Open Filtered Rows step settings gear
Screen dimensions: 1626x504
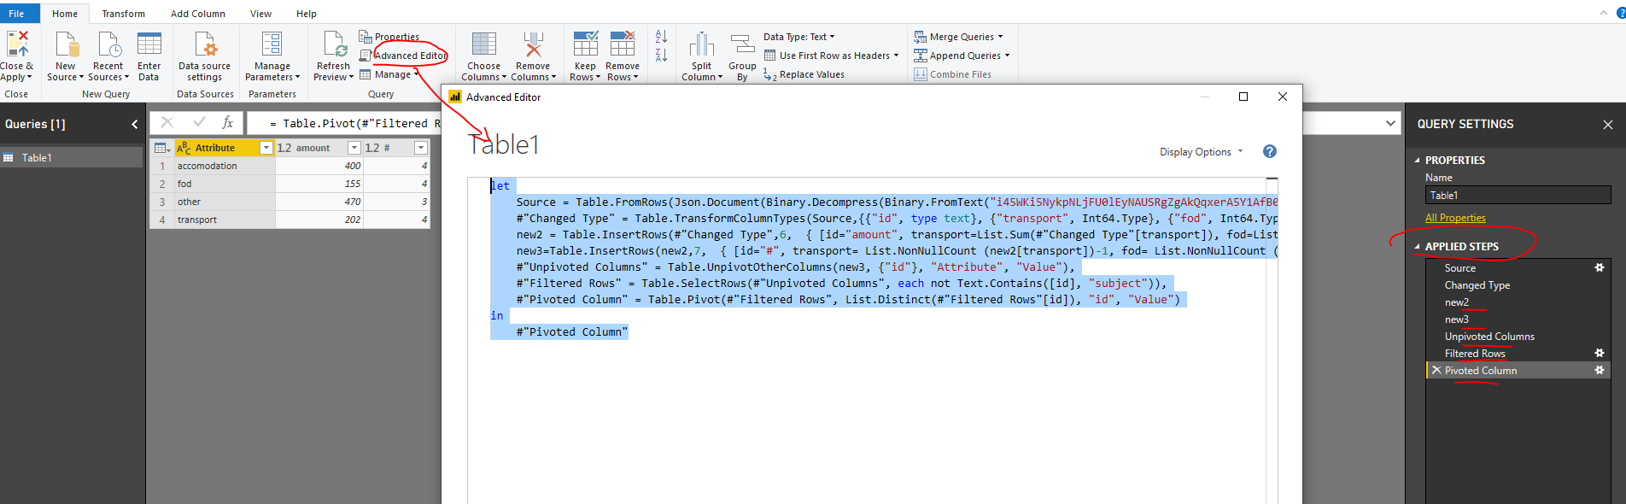click(1600, 353)
